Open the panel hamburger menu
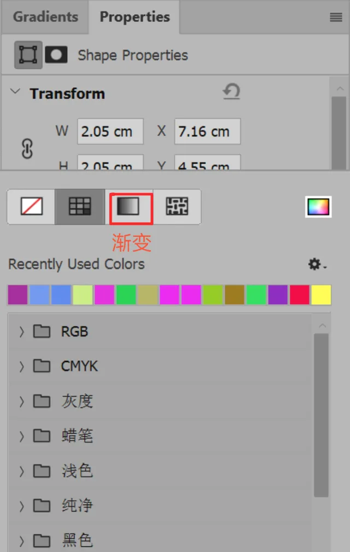The image size is (350, 552). [336, 17]
